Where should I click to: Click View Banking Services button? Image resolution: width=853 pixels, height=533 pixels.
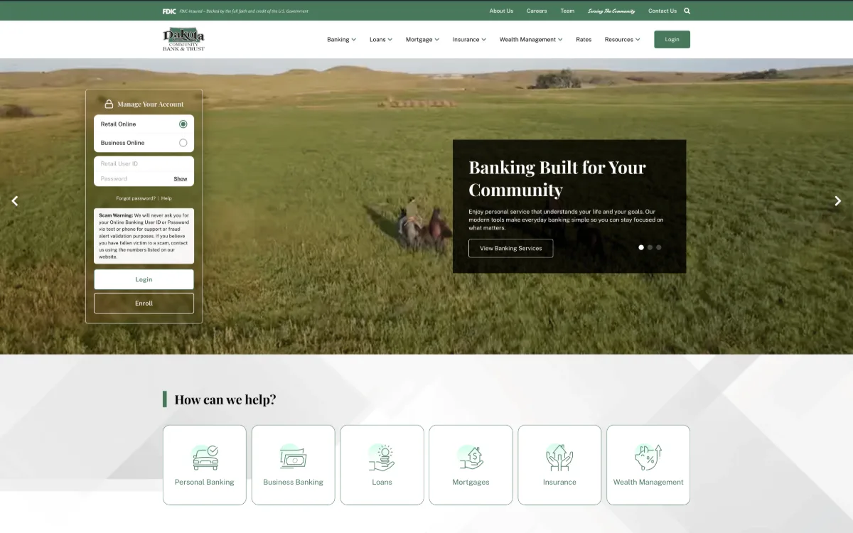[510, 248]
